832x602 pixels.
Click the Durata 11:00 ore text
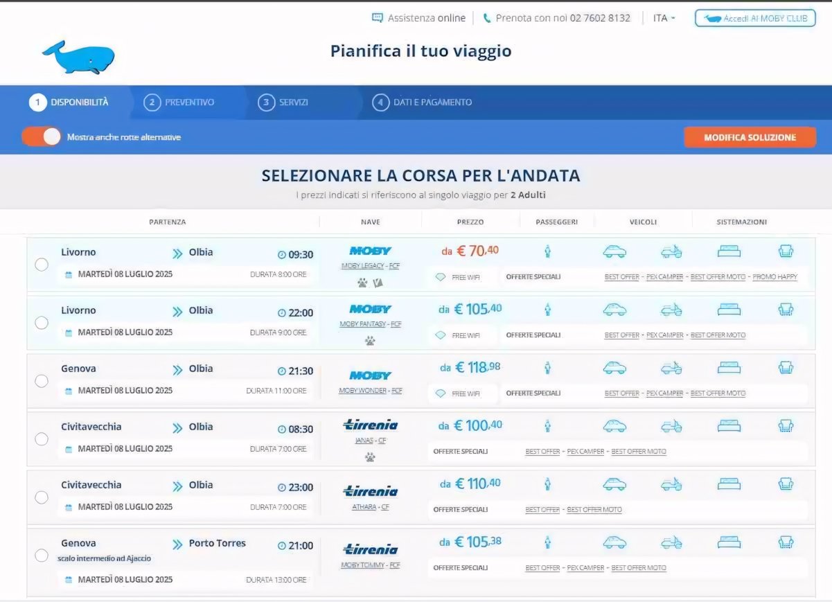(276, 391)
